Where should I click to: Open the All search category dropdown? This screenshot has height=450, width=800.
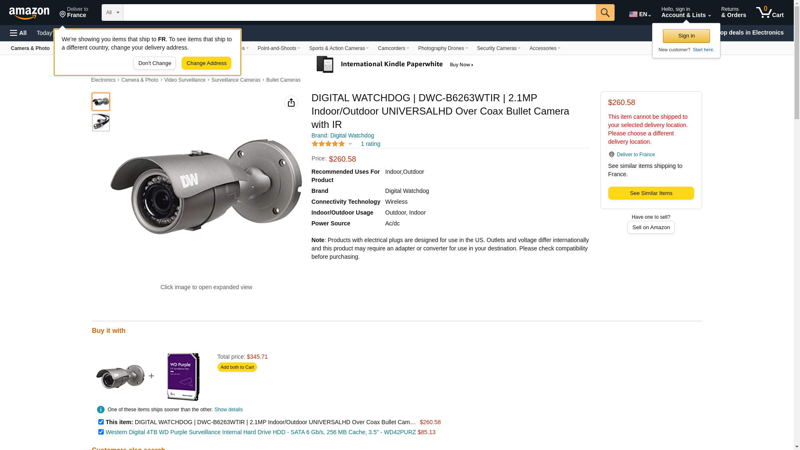click(112, 12)
